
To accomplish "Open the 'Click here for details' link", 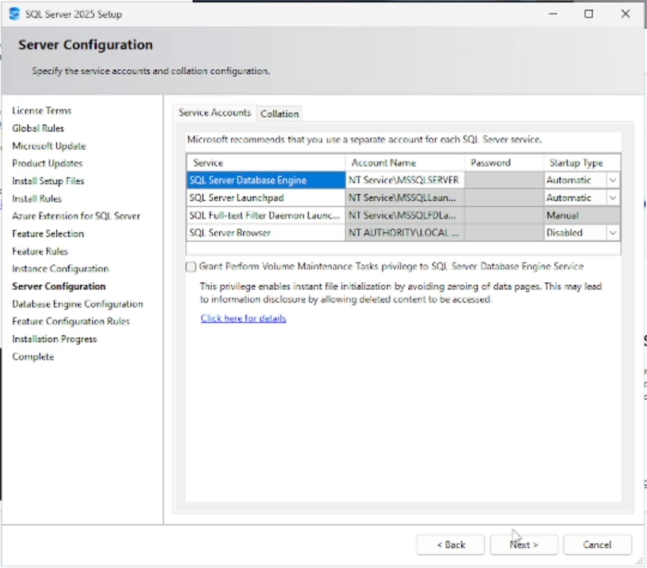I will pos(243,318).
